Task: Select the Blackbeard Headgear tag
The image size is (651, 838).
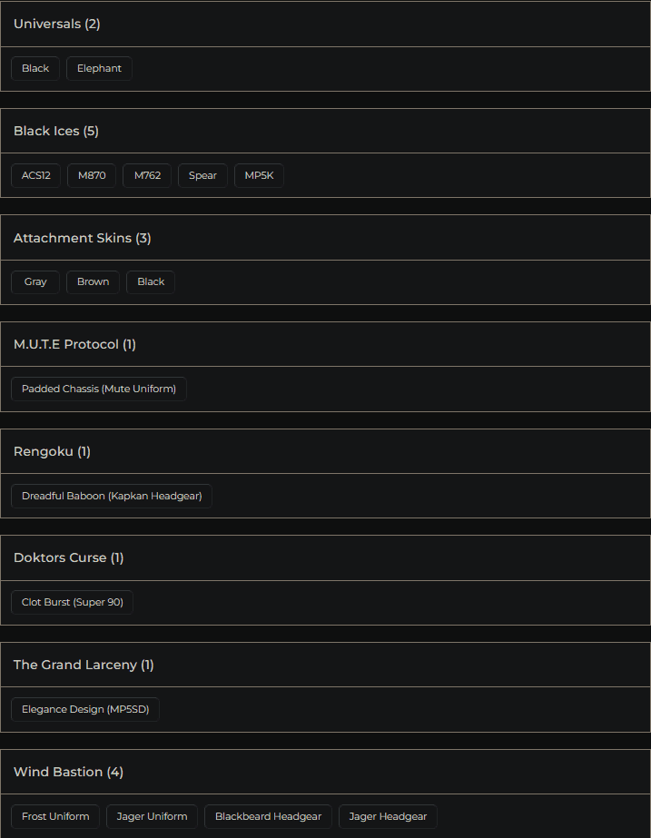Action: point(268,816)
